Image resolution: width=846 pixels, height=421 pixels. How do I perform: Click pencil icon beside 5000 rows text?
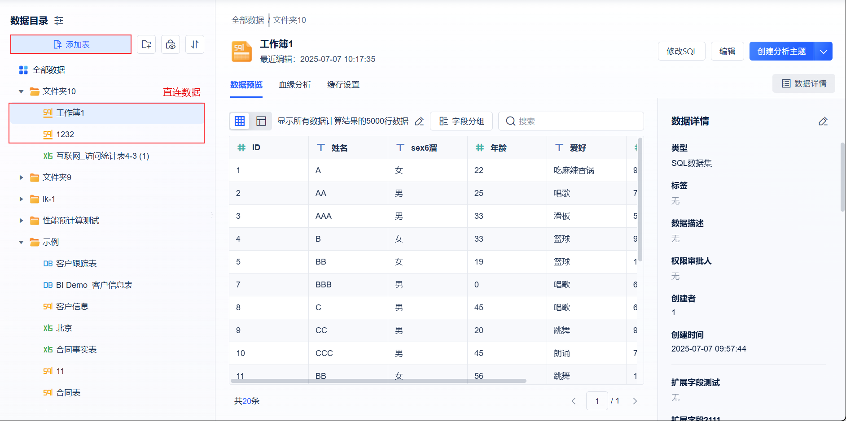tap(419, 121)
